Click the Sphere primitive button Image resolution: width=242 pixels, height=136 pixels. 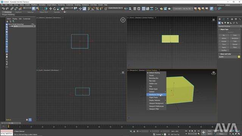(x=224, y=39)
